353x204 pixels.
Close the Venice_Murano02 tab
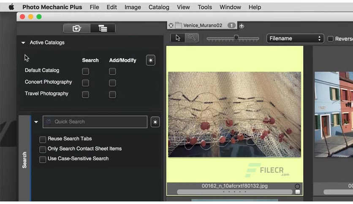coord(171,26)
